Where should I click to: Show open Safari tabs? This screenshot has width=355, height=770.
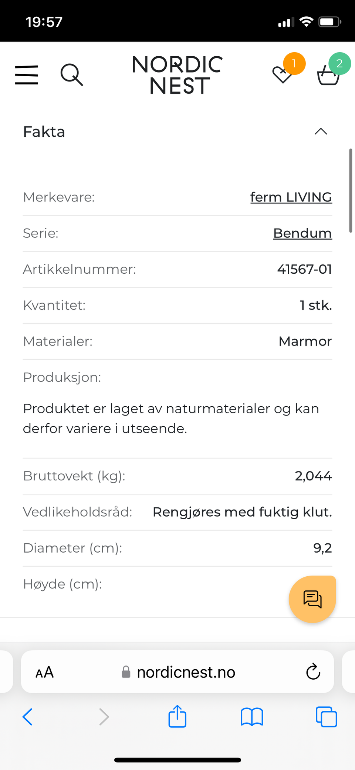pos(326,717)
